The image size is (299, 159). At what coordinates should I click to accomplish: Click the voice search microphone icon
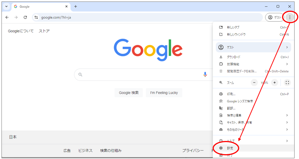point(205,74)
